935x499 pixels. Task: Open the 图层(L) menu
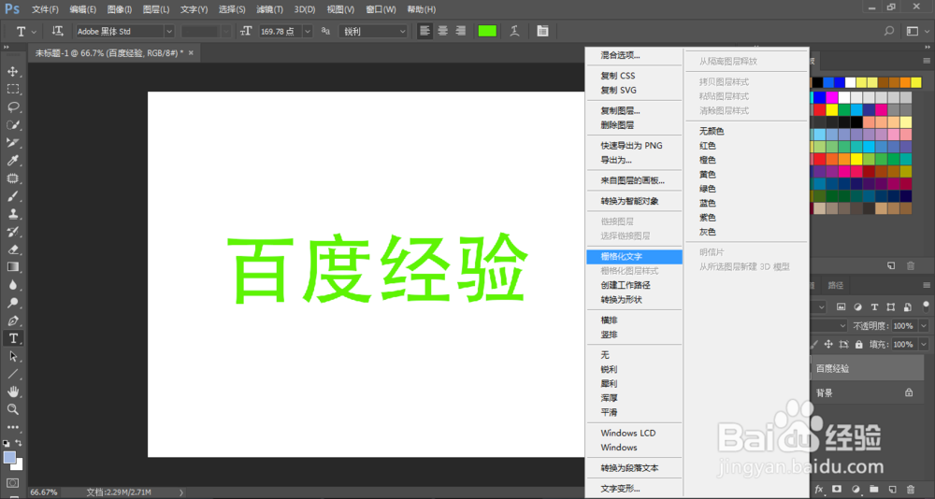(x=156, y=9)
